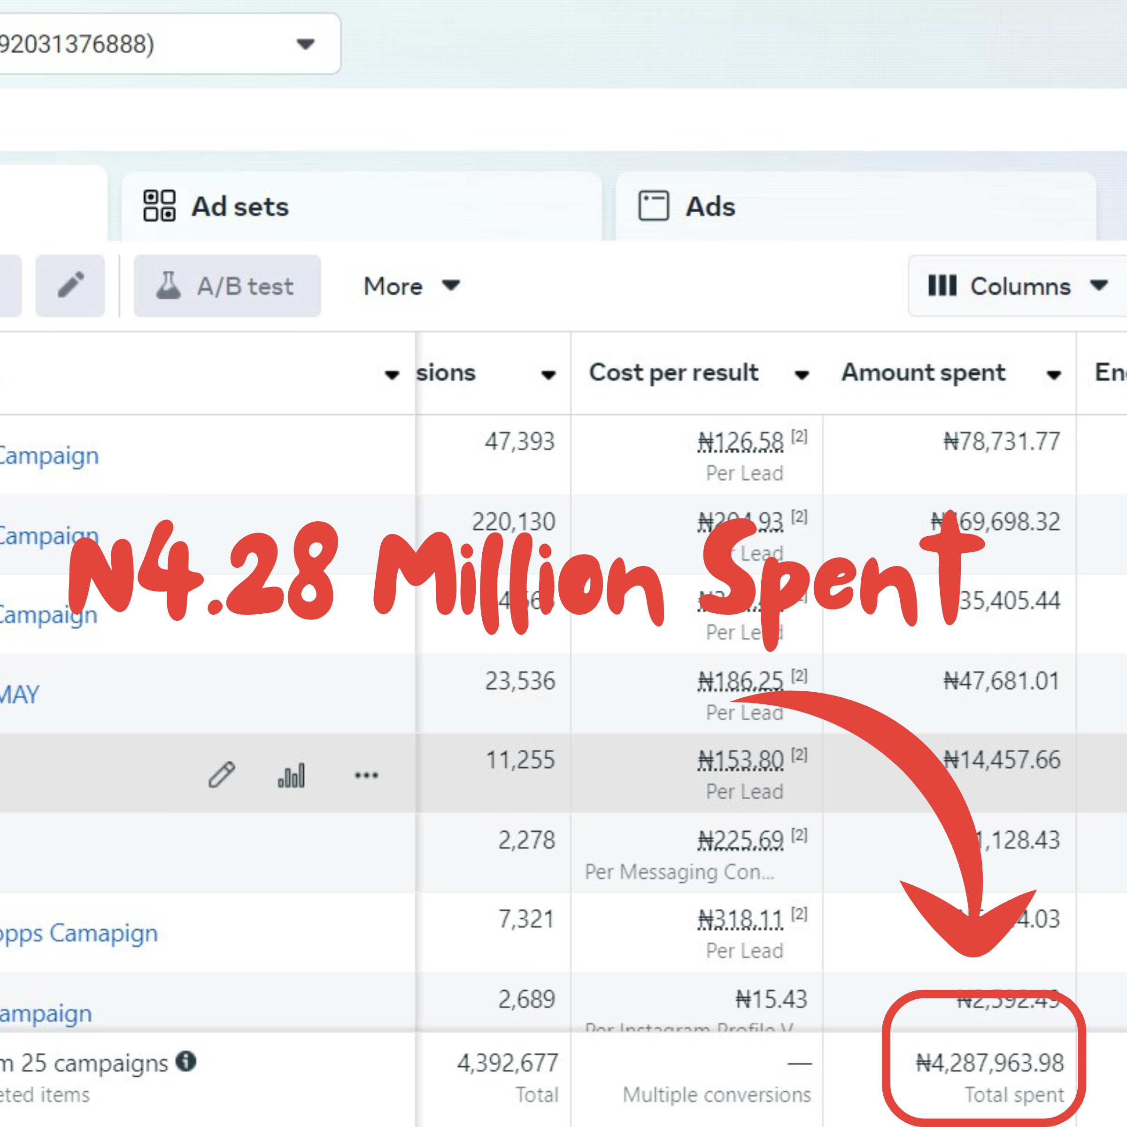Click the Ad sets grid icon
Image resolution: width=1127 pixels, height=1127 pixels.
159,206
